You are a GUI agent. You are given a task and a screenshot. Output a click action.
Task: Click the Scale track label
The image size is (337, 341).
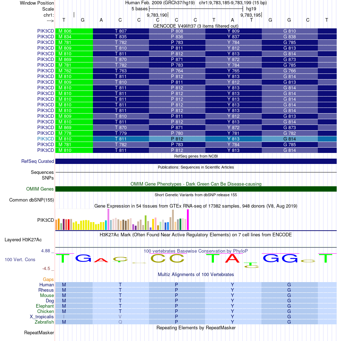tap(48, 9)
